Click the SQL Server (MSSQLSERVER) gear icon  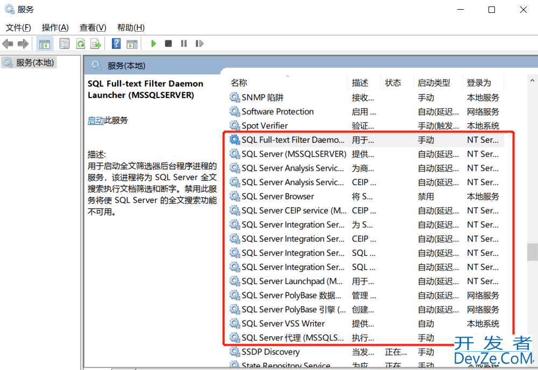(x=235, y=154)
